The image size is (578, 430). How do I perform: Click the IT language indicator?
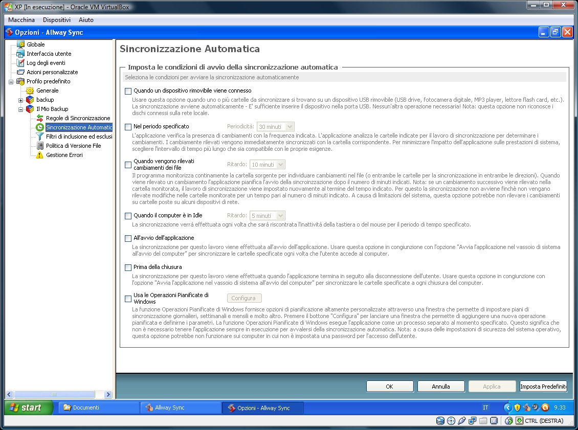pos(485,408)
